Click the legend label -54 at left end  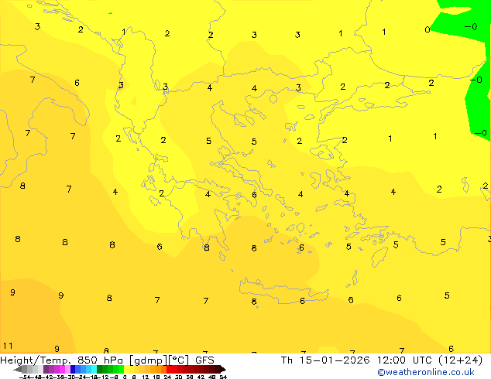pyautogui.click(x=26, y=377)
